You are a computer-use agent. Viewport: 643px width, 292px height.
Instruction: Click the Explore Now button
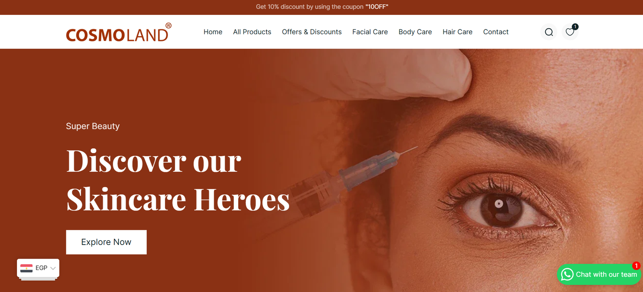click(x=106, y=242)
